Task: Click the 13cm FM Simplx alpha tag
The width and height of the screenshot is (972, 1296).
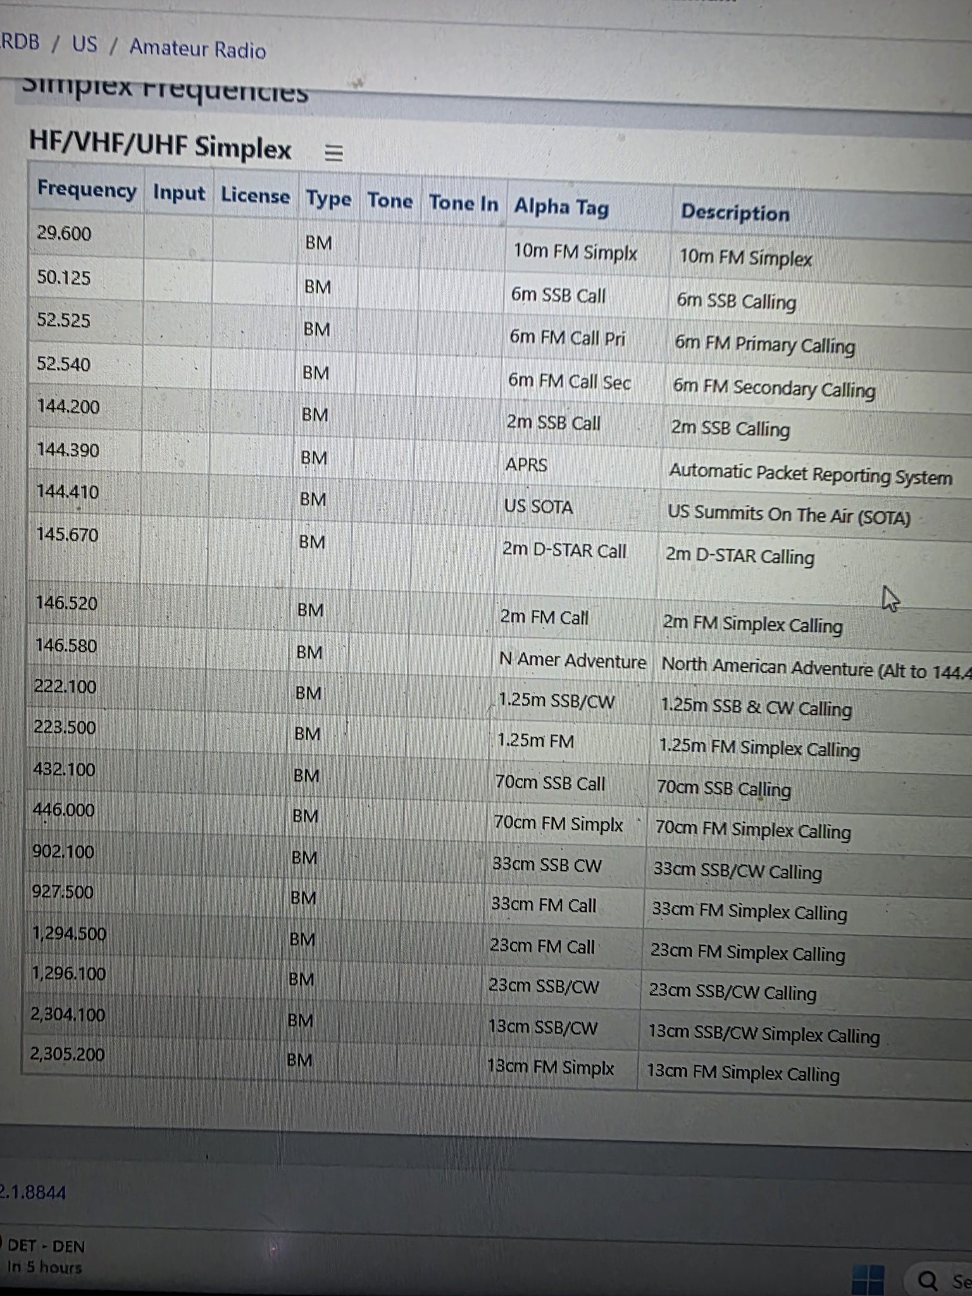Action: [x=551, y=1068]
